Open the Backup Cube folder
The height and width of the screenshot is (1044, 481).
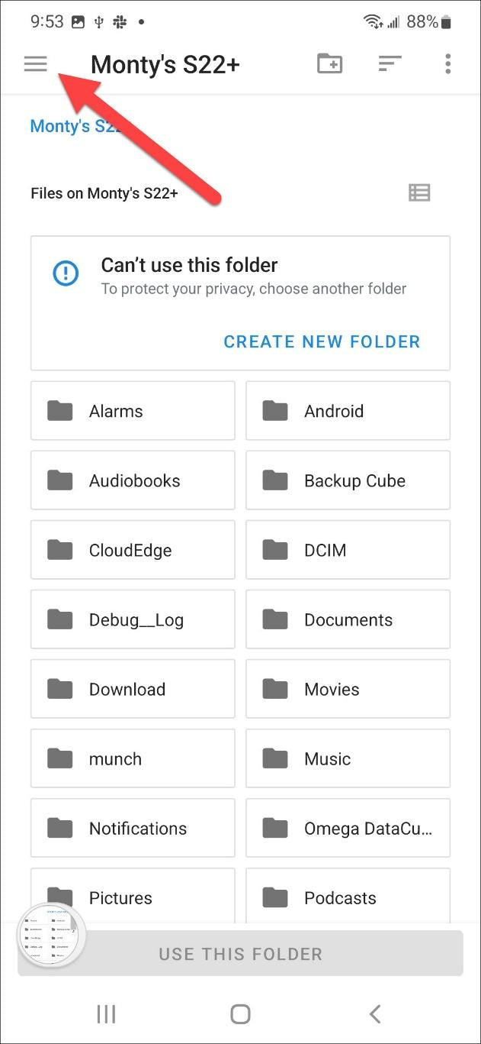[x=348, y=480]
